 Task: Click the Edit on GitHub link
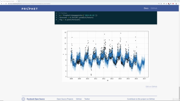(151, 86)
